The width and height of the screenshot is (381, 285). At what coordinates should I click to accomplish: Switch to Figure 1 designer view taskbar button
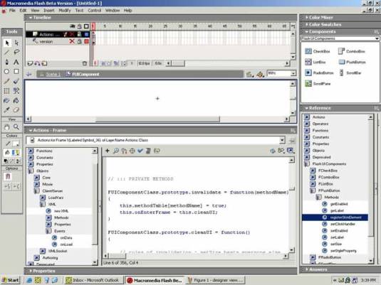216,280
